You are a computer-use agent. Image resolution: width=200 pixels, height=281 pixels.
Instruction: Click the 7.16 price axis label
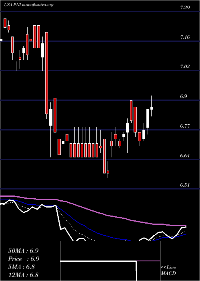[185, 37]
